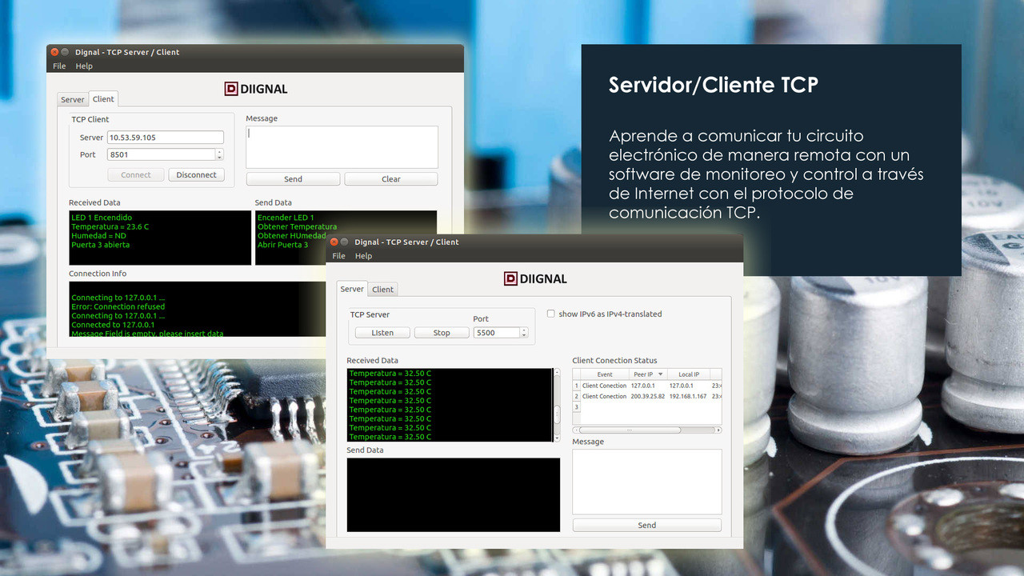Open the Help menu in the back client window
1024x576 pixels.
pyautogui.click(x=84, y=66)
